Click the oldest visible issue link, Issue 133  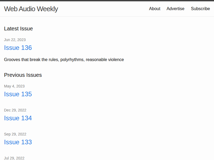[18, 142]
